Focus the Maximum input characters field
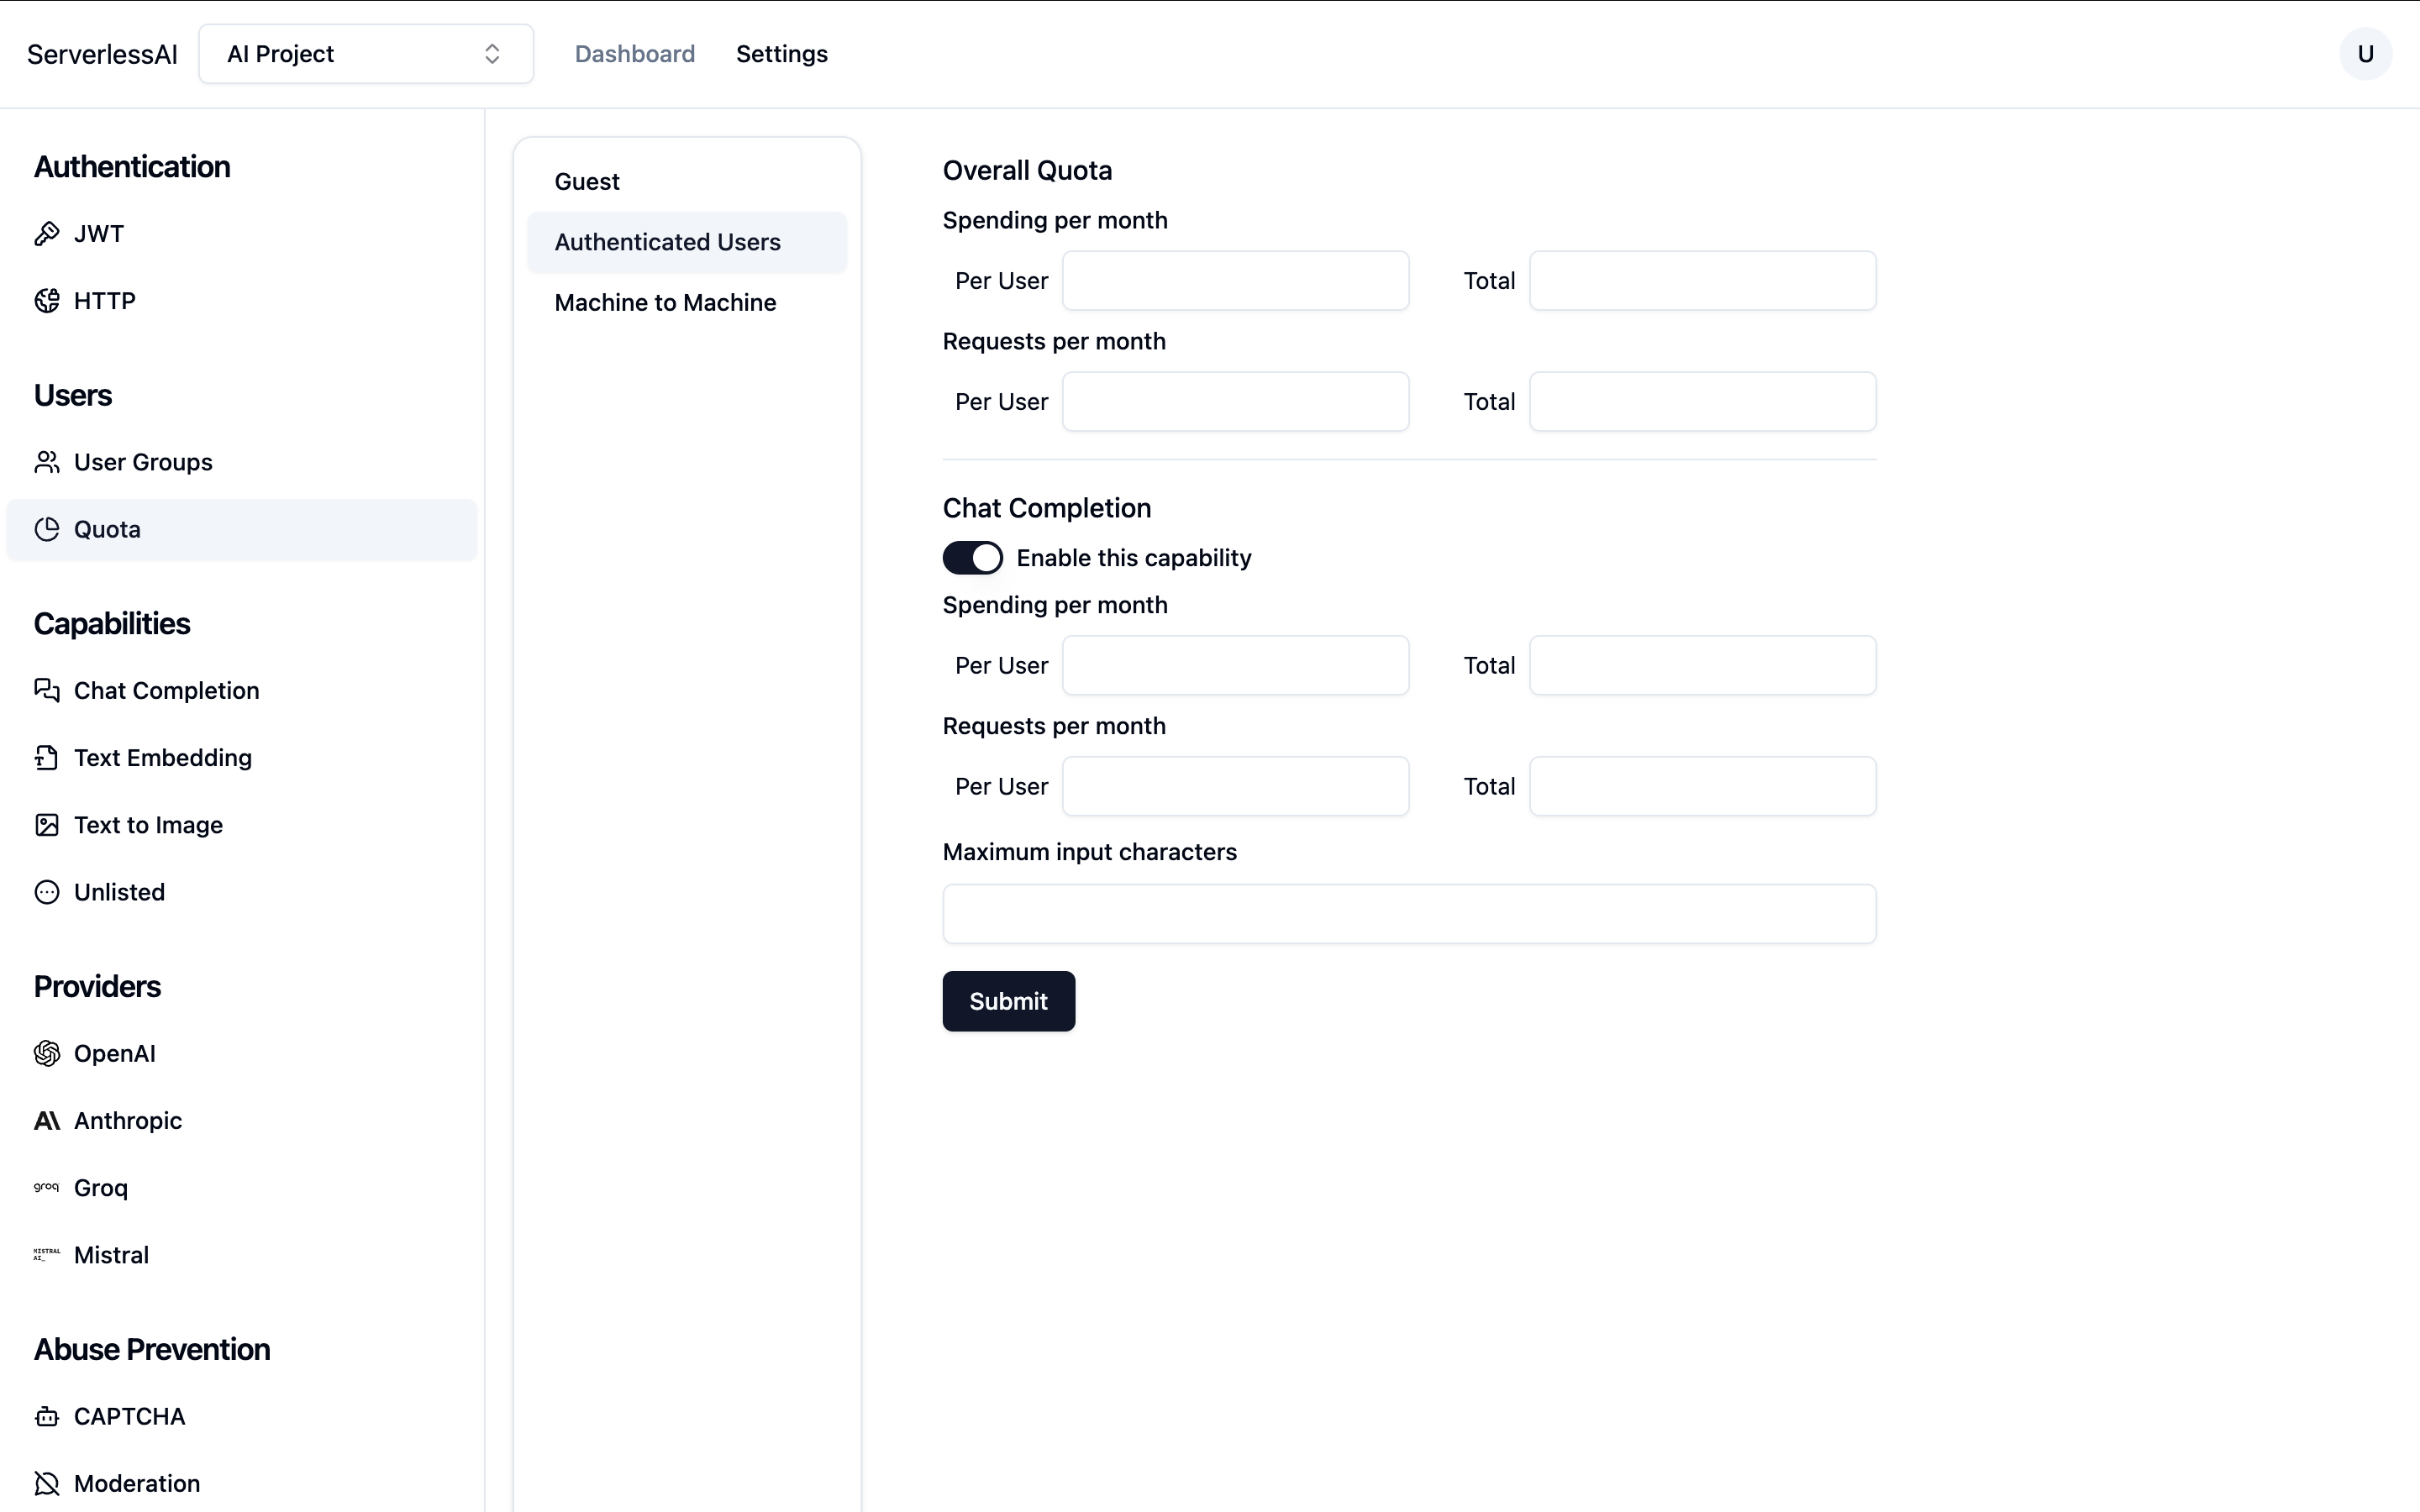The height and width of the screenshot is (1512, 2420). point(1409,914)
